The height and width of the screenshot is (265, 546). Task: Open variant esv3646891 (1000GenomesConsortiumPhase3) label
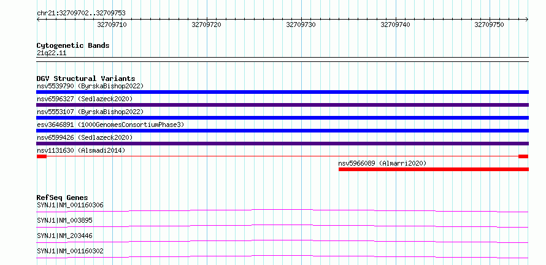pos(110,125)
